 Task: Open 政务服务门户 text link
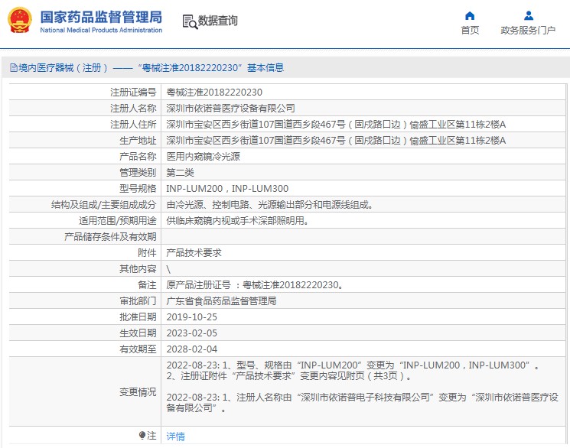[x=528, y=31]
